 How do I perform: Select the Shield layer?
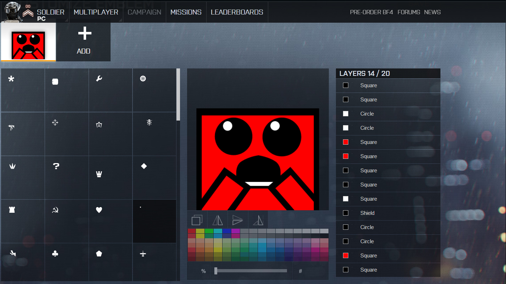pos(388,213)
